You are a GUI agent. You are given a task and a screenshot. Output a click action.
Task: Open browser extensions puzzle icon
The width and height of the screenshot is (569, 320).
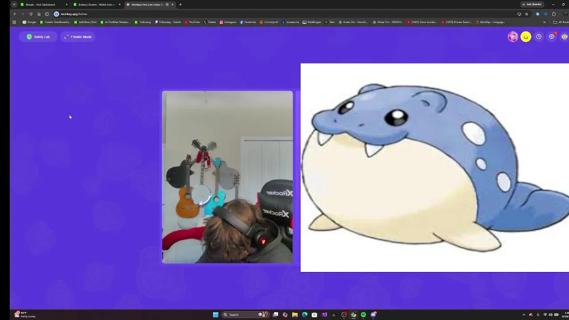click(554, 14)
